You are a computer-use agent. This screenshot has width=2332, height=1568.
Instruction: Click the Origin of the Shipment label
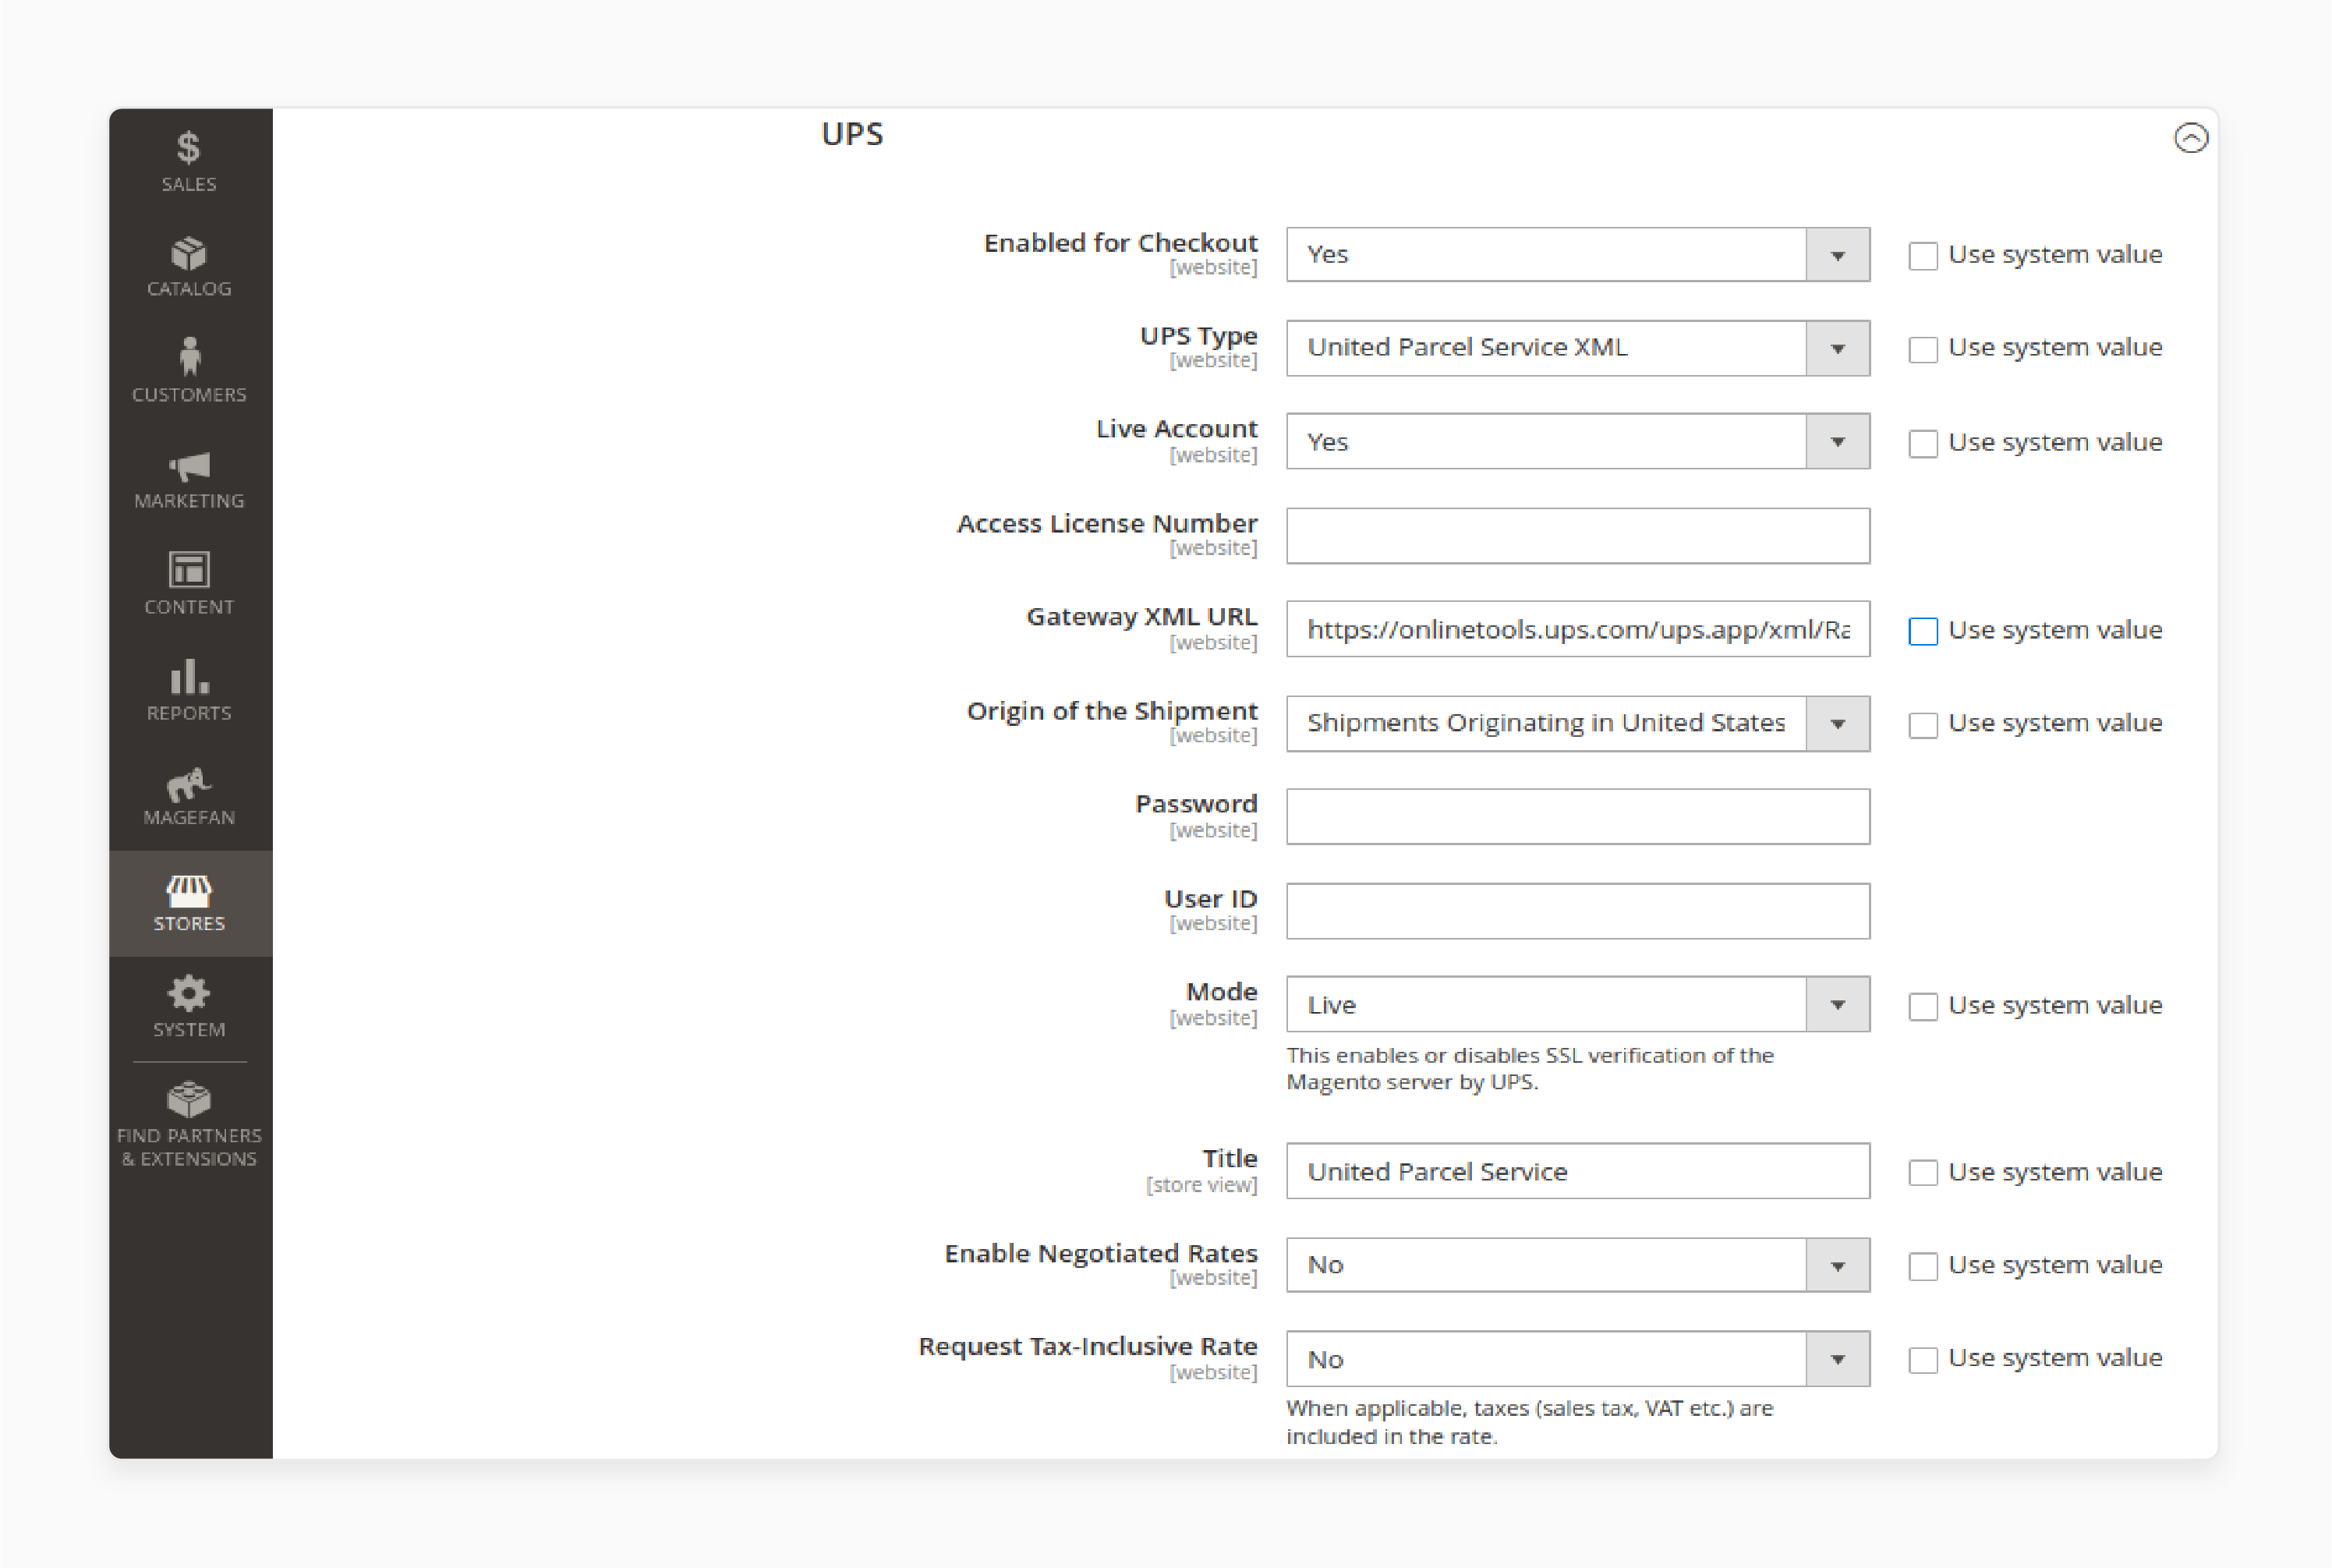[x=1111, y=711]
